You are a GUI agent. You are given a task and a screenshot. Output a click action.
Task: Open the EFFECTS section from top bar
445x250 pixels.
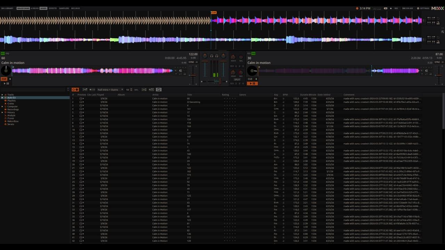coord(52,8)
